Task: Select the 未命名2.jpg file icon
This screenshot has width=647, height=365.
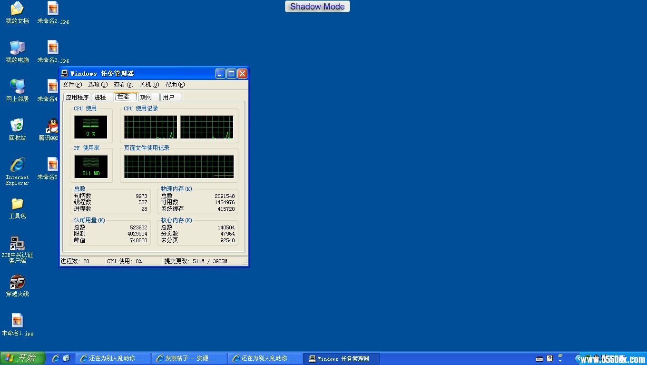Action: click(53, 9)
